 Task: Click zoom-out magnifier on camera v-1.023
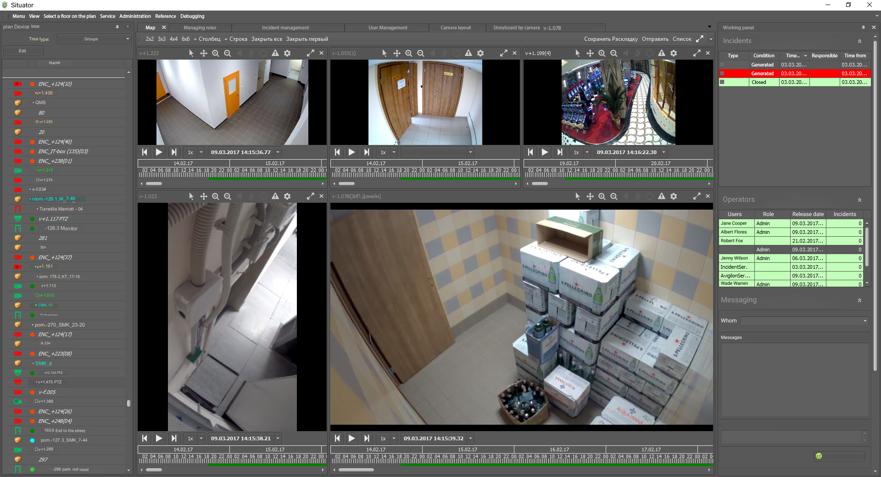click(x=228, y=196)
